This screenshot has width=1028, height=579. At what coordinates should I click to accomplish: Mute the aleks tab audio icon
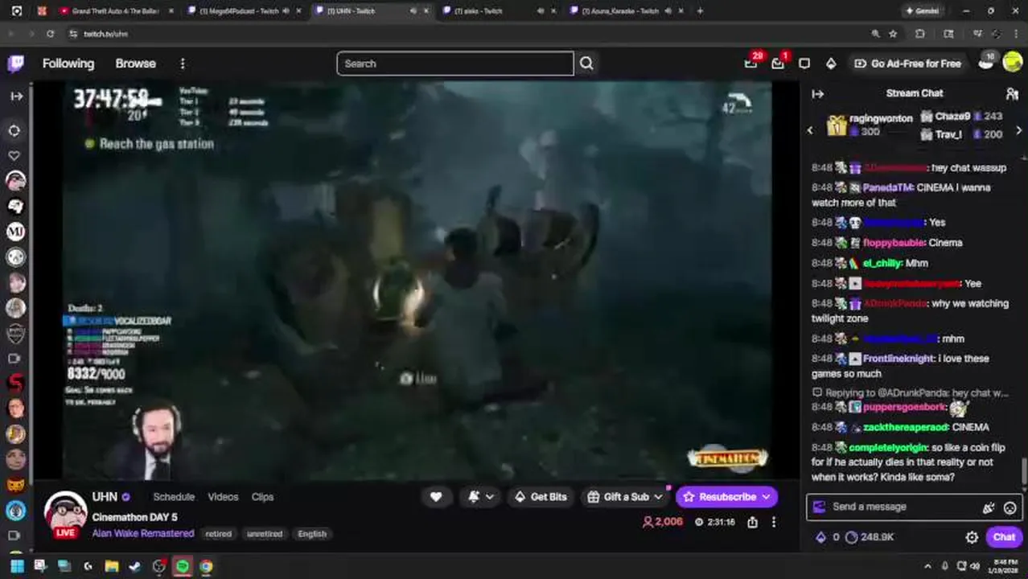click(x=540, y=11)
